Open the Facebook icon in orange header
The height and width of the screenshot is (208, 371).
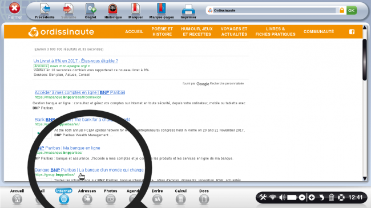coord(352,32)
